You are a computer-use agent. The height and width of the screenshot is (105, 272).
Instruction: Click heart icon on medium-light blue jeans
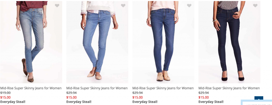pyautogui.click(x=123, y=6)
